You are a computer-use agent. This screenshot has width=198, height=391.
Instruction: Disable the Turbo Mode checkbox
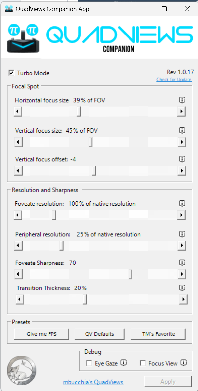coord(11,73)
